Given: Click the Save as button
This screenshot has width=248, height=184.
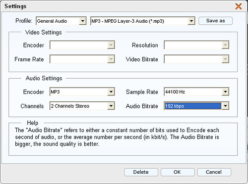Looking at the screenshot, I should click(215, 21).
